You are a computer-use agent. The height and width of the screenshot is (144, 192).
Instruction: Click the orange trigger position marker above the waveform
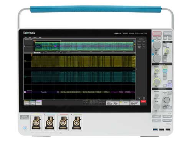(x=32, y=55)
